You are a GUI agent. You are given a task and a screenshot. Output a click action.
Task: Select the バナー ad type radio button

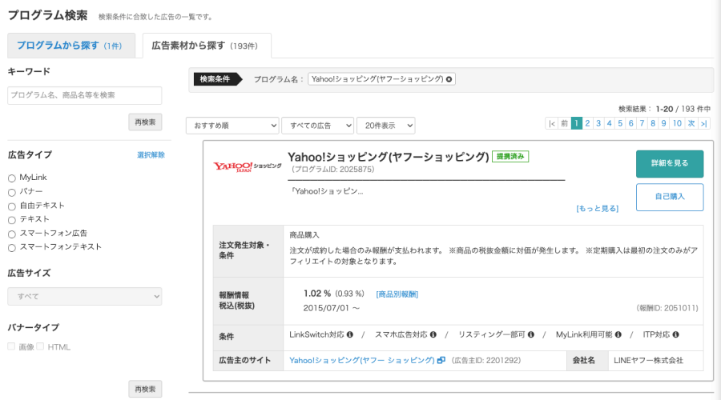[x=12, y=193]
